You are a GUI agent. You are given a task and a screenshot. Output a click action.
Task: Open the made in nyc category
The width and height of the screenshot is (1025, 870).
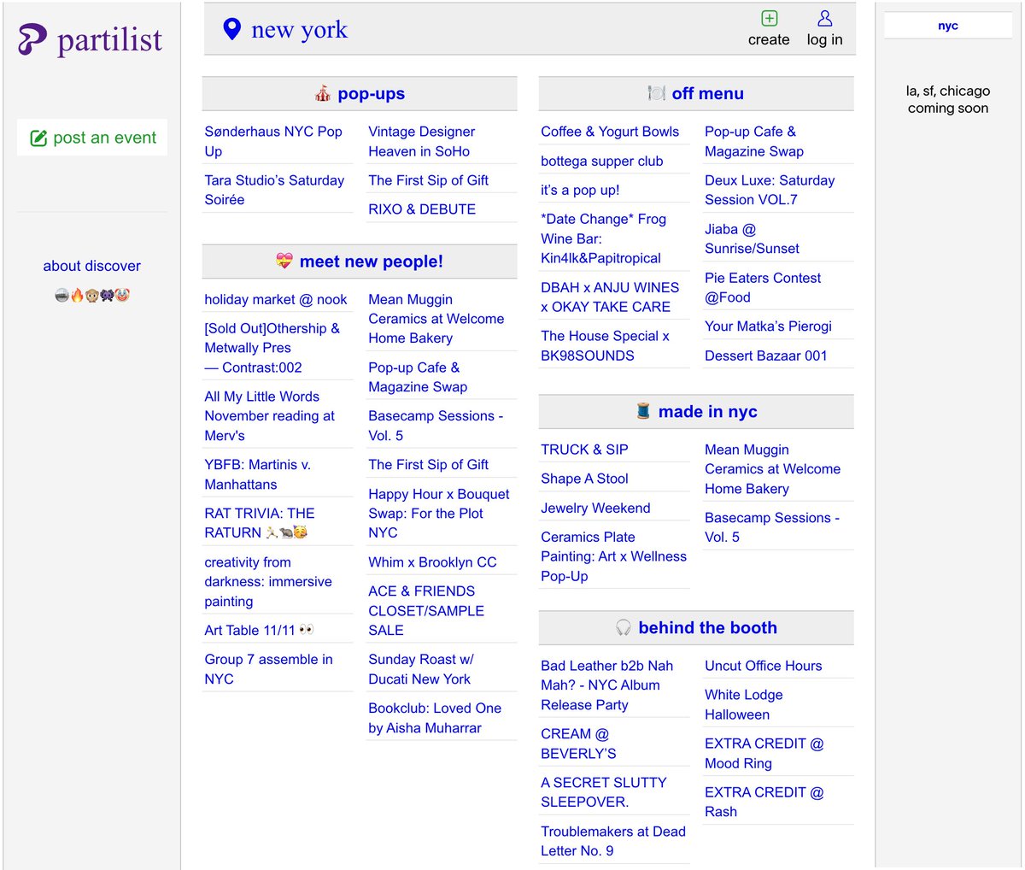(x=696, y=412)
